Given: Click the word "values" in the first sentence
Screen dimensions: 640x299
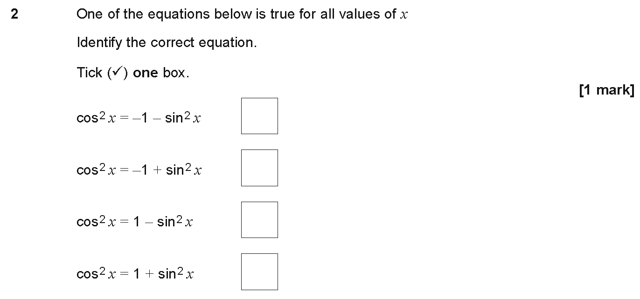Looking at the screenshot, I should pos(362,14).
